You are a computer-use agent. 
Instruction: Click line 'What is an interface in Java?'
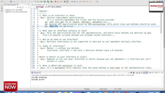[57, 16]
